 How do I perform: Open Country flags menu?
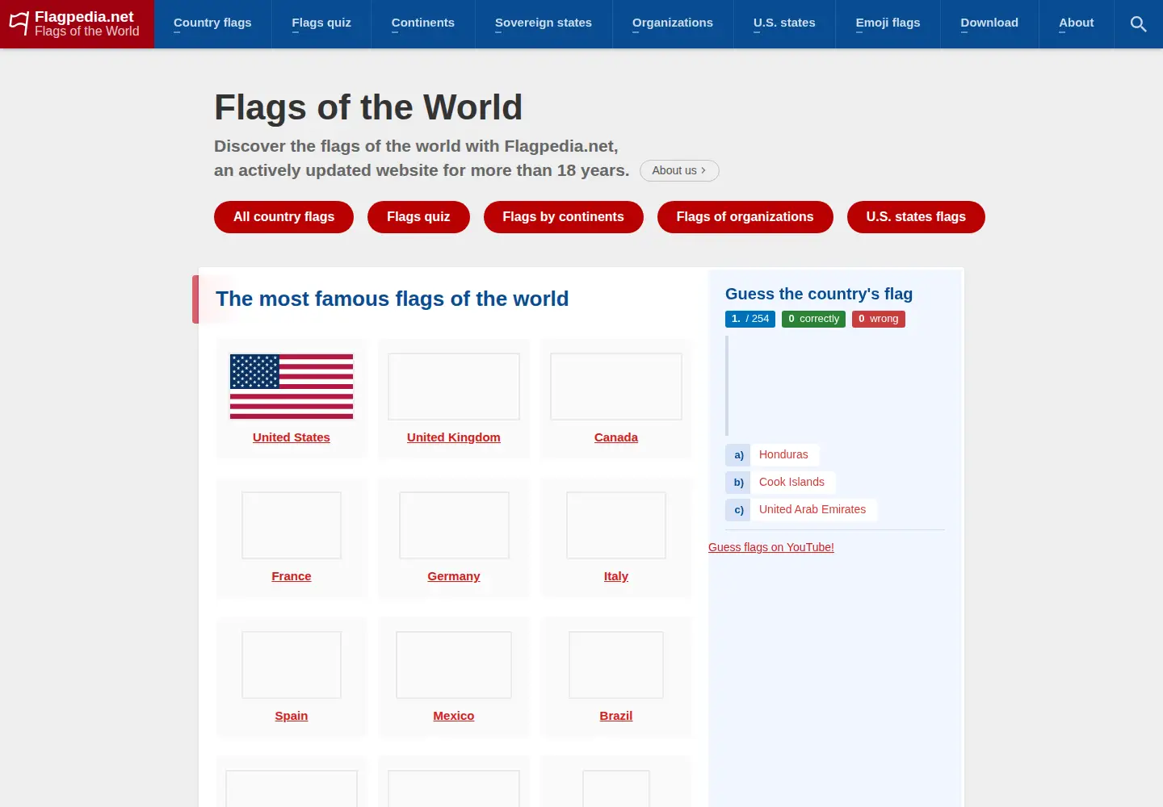(212, 23)
